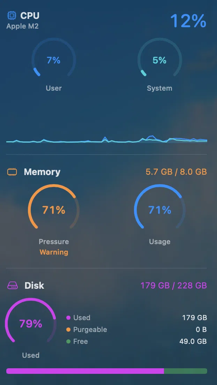Viewport: 217px width, 385px height.
Task: Click the 12% total CPU value
Action: (x=188, y=21)
